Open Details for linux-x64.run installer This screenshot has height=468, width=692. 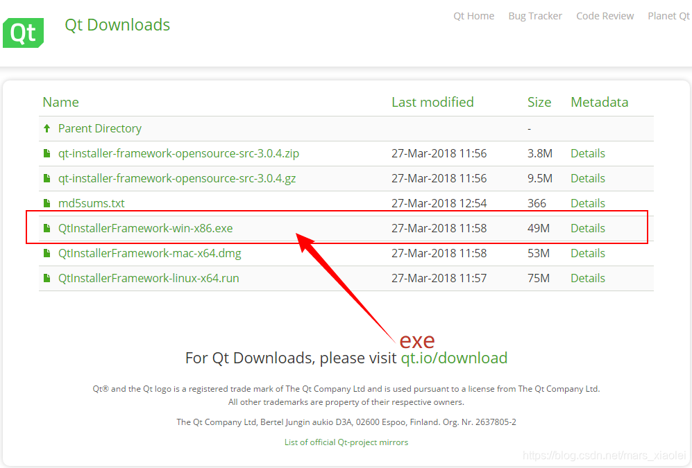(587, 278)
